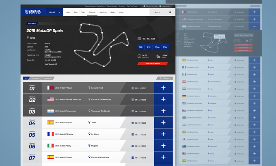
Task: Expand Round 05 France row
Action: click(x=163, y=134)
